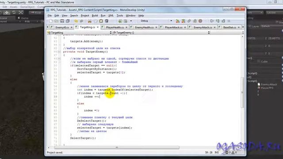Switch to the EnemyAttack.cs tab
The image size is (283, 159).
point(203,27)
